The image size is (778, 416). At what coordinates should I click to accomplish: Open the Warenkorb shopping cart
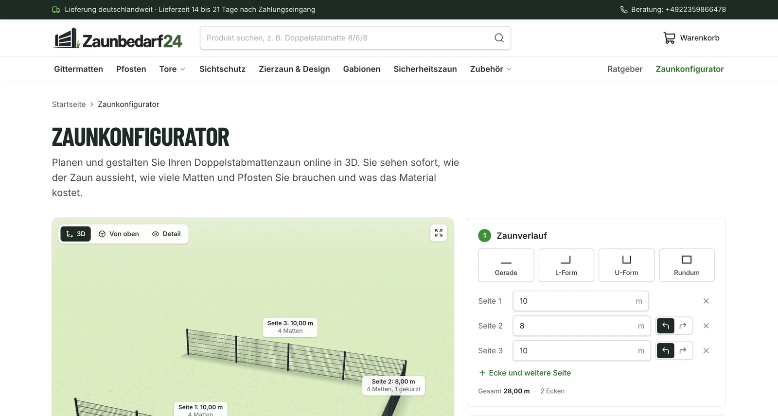coord(691,38)
